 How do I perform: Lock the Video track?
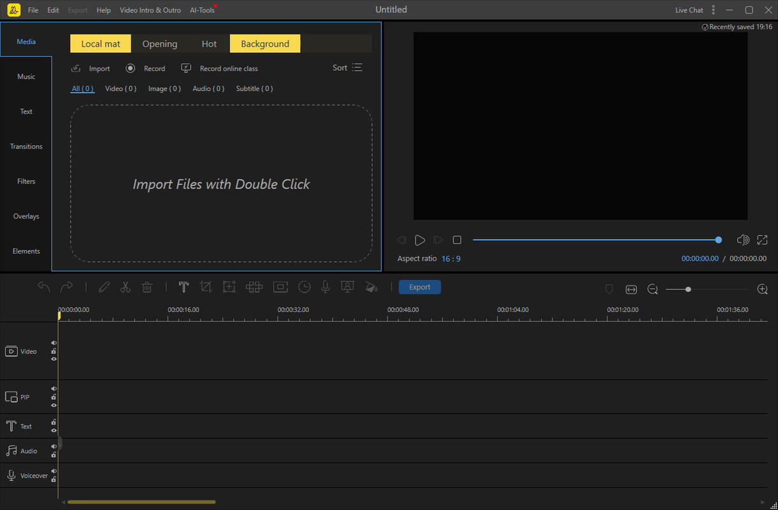click(54, 351)
